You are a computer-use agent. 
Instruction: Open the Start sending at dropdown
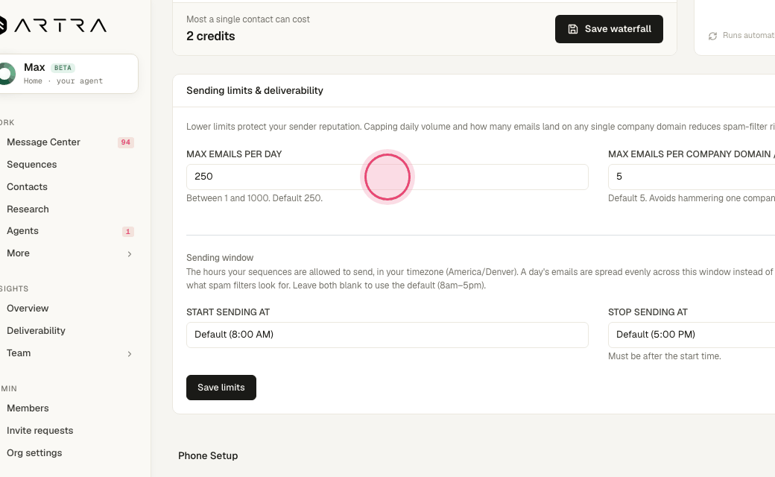click(387, 335)
